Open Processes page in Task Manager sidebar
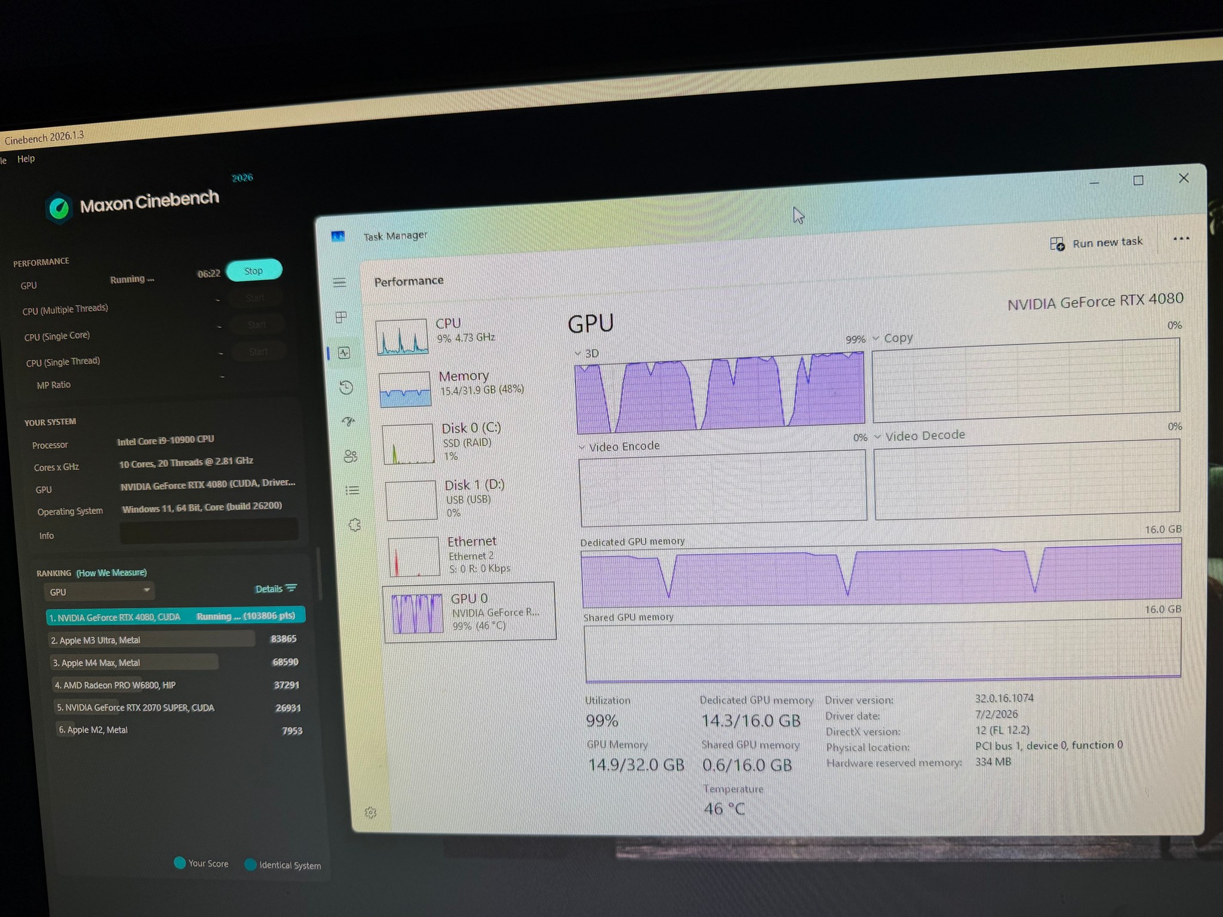This screenshot has width=1223, height=917. (x=341, y=317)
